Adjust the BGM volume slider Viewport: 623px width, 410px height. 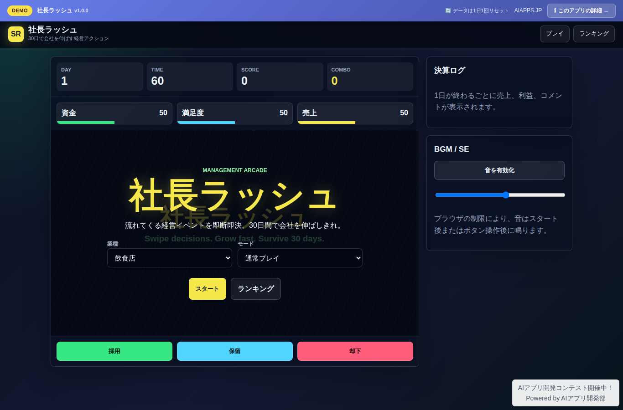(500, 195)
